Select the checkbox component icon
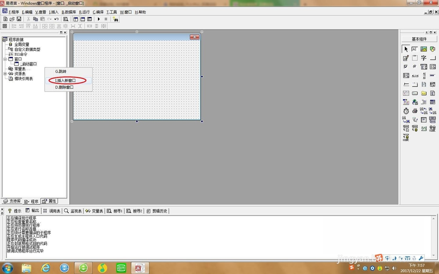This screenshot has width=439, height=274. pyautogui.click(x=406, y=67)
